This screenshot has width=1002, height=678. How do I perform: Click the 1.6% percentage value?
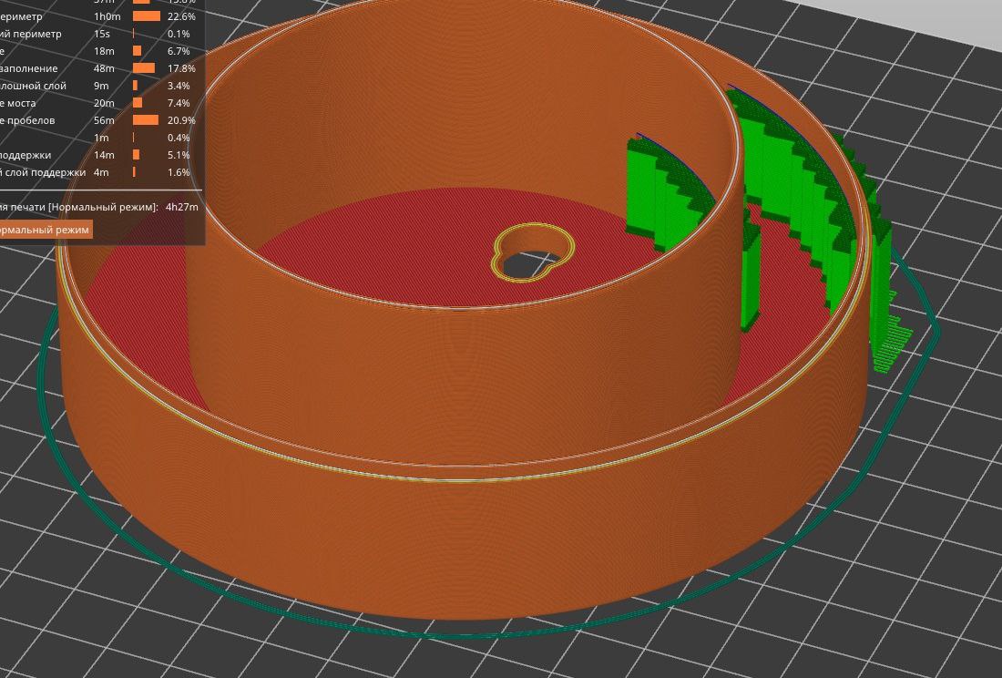pyautogui.click(x=179, y=172)
